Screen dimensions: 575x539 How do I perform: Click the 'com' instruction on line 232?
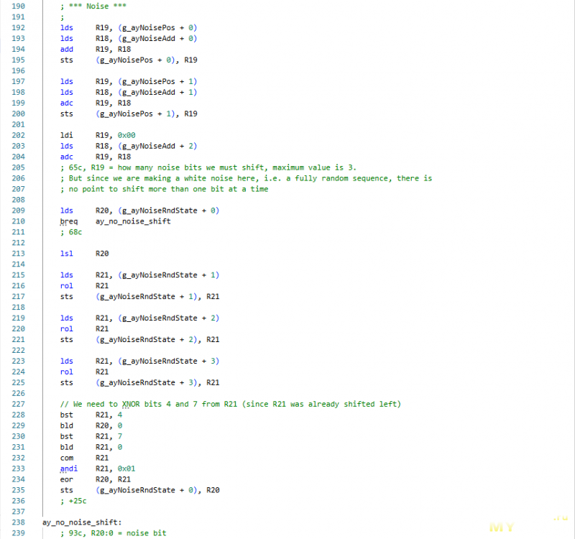tap(66, 458)
